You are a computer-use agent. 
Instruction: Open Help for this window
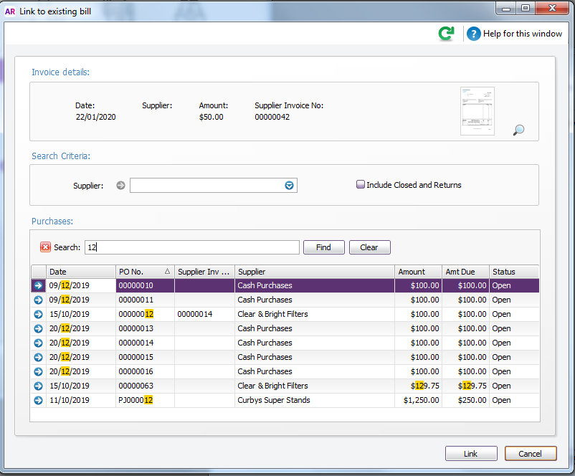click(515, 34)
